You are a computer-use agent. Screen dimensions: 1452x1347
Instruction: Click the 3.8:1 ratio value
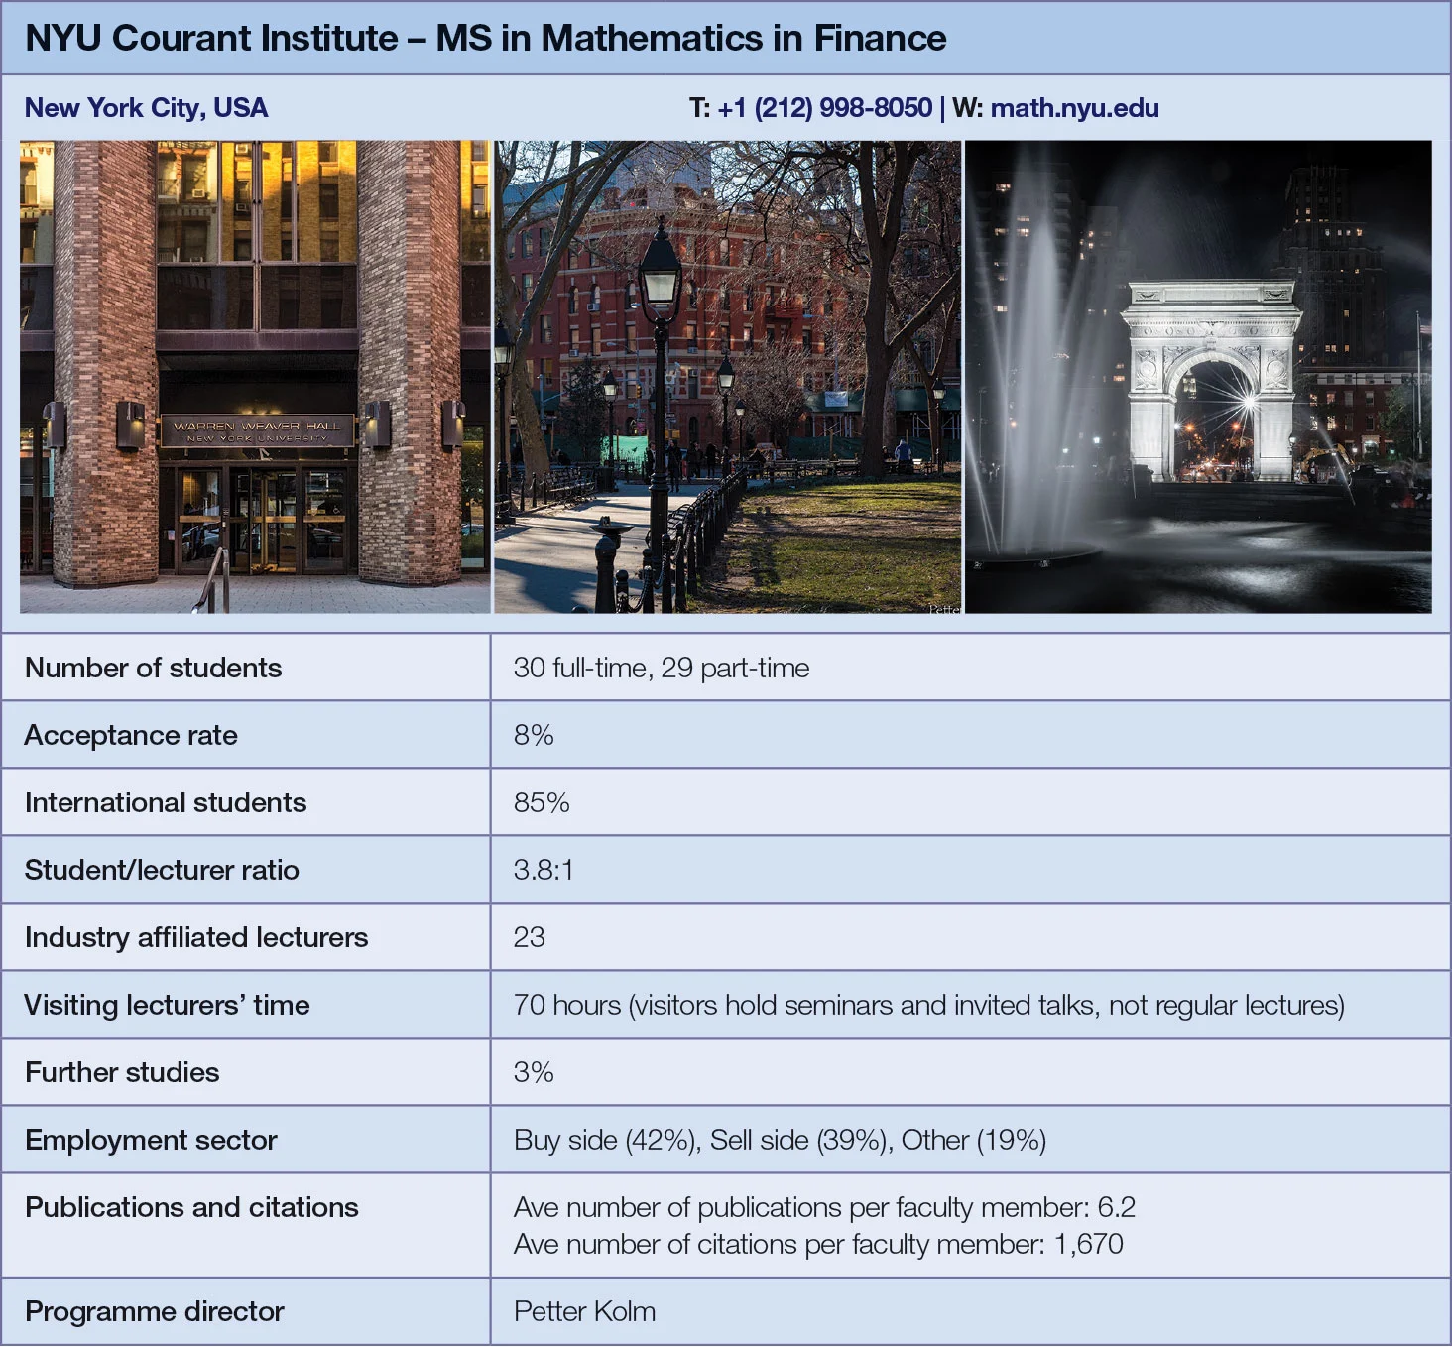coord(543,870)
